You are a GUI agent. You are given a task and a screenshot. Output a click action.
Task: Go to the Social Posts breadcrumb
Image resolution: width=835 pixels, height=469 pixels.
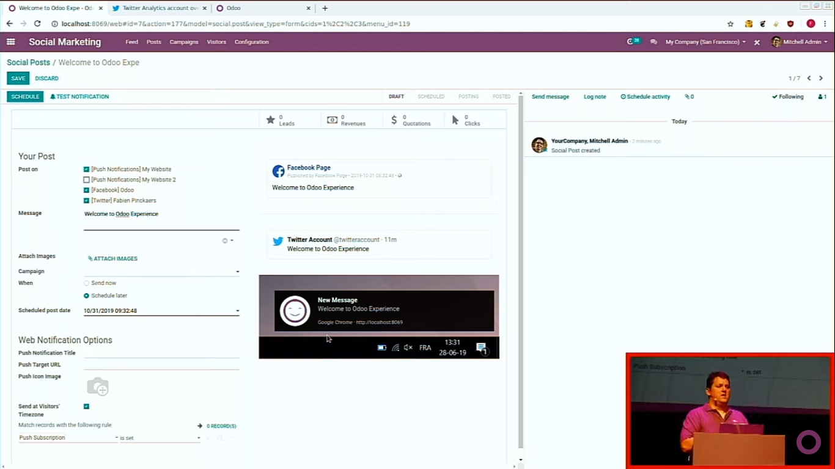click(28, 62)
